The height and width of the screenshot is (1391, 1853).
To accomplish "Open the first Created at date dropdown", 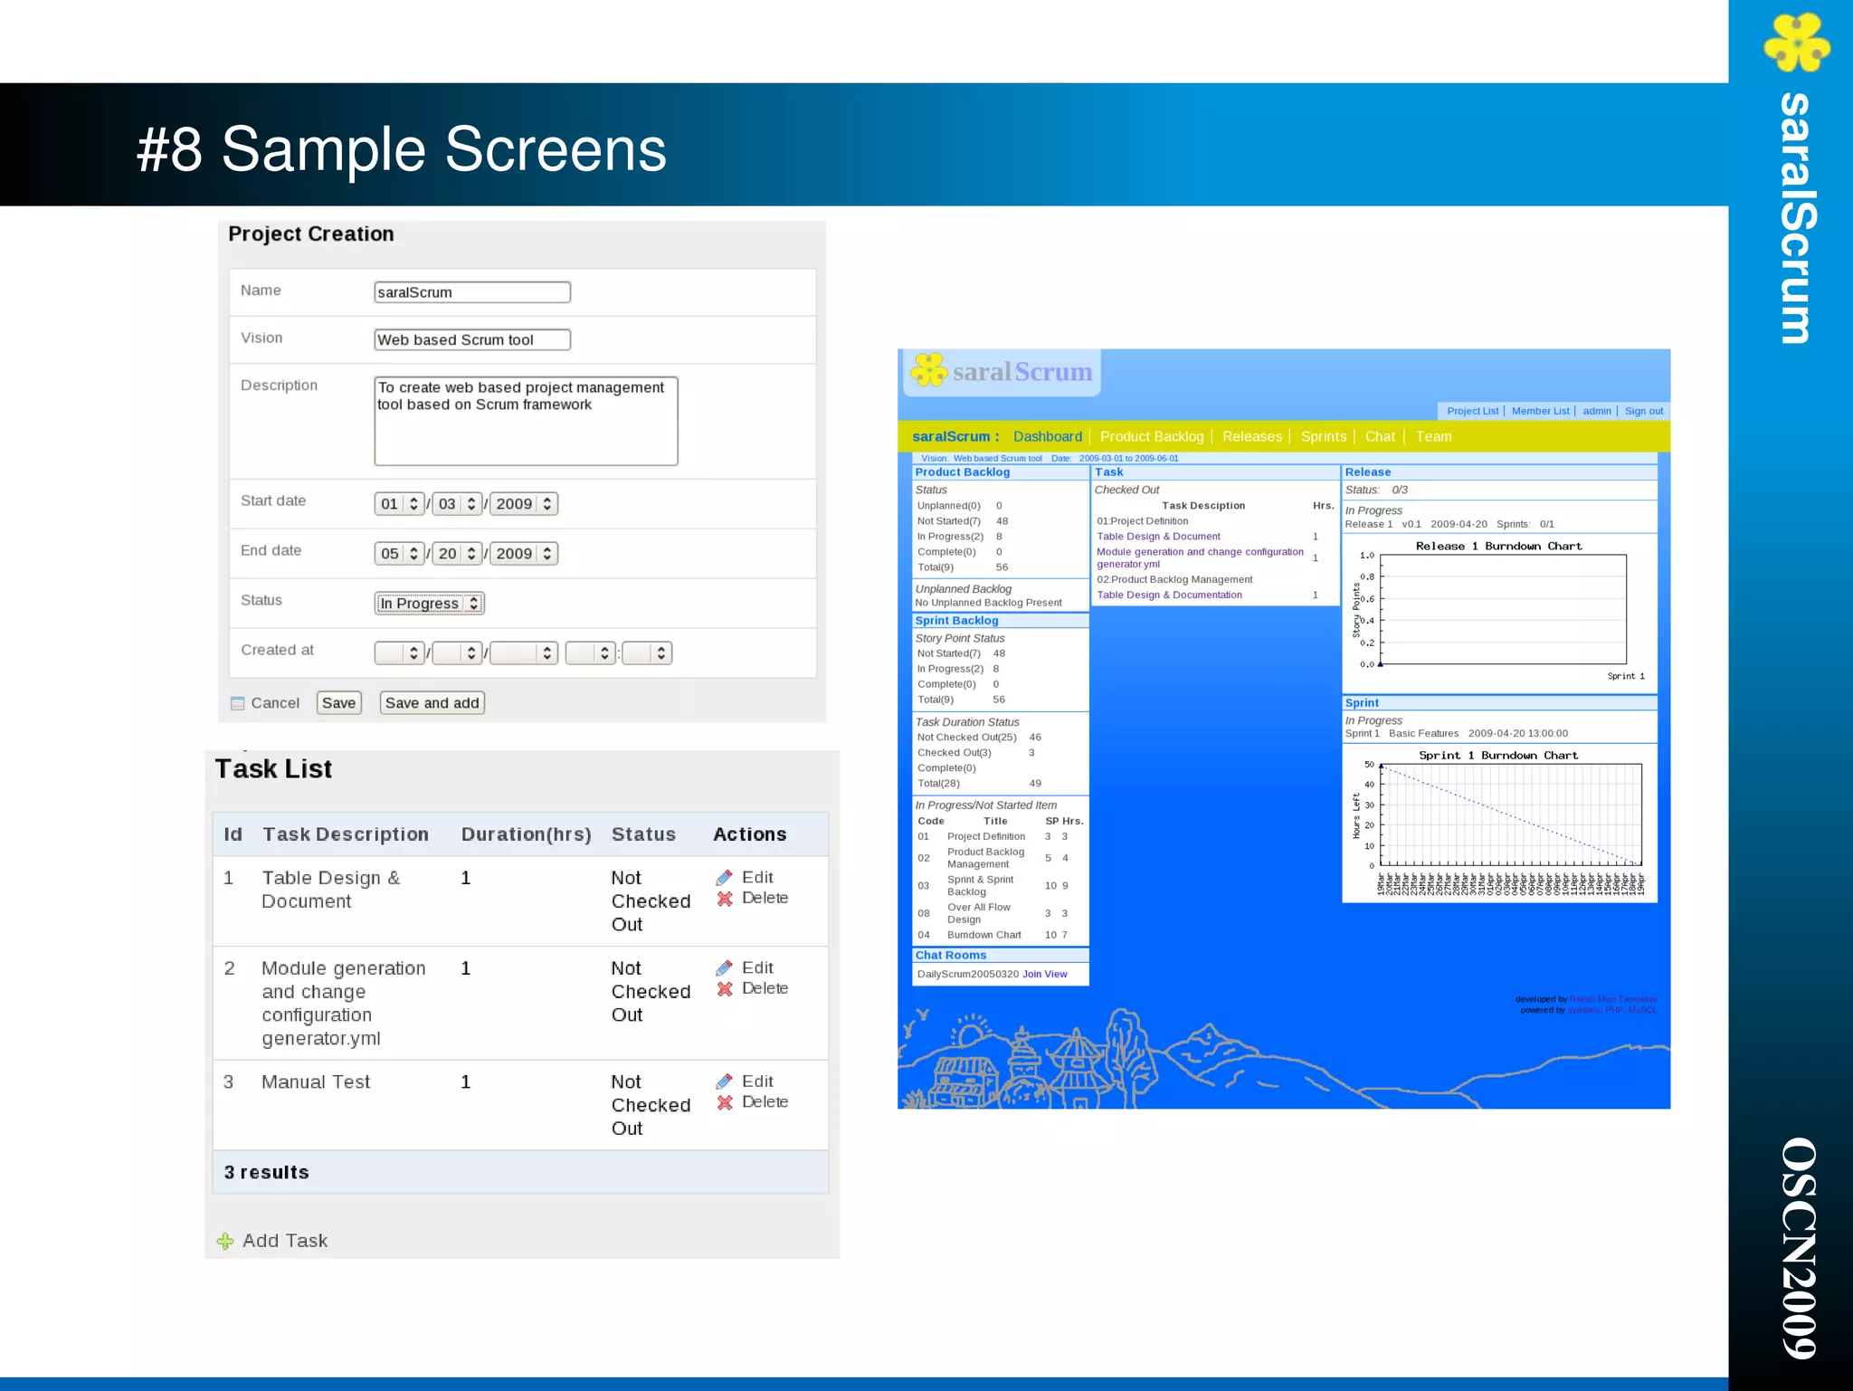I will point(400,653).
